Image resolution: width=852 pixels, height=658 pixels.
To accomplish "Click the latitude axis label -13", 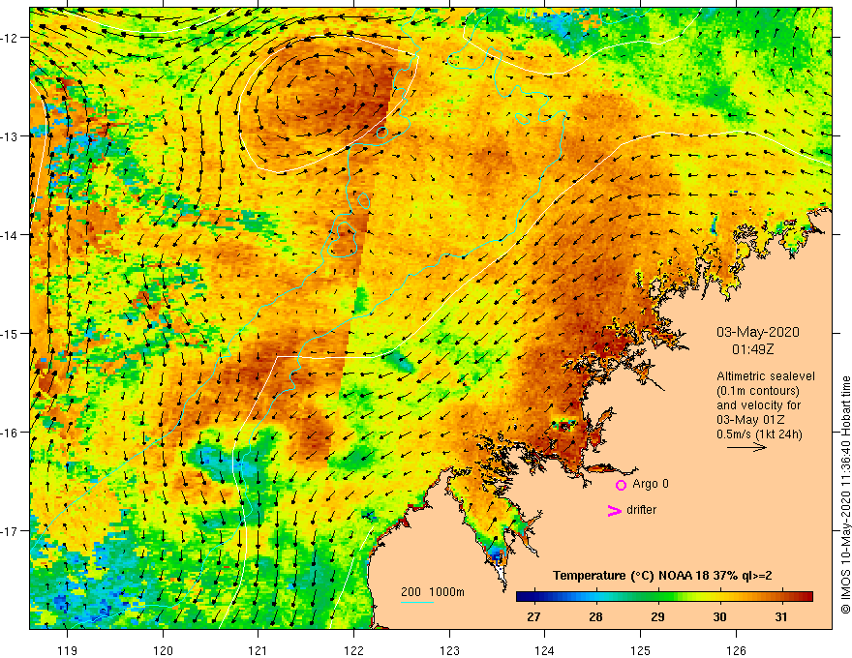I will [11, 136].
